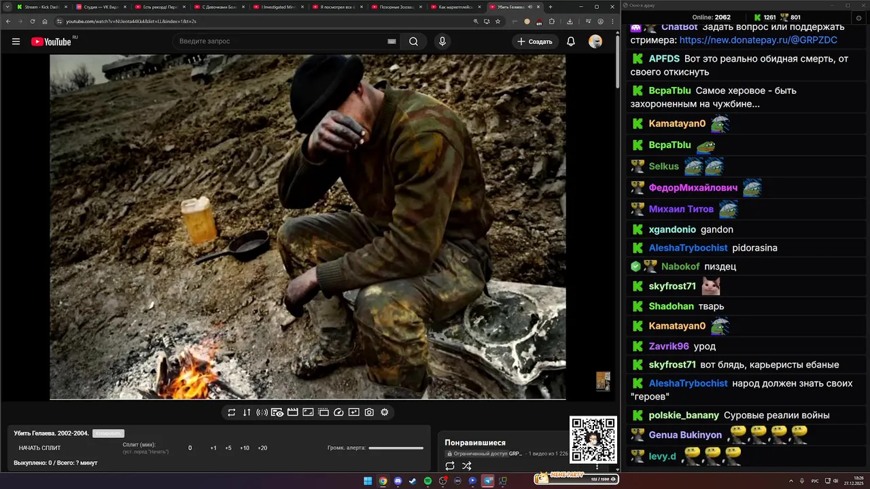Open a new browser tab
This screenshot has width=870, height=489.
pos(551,7)
